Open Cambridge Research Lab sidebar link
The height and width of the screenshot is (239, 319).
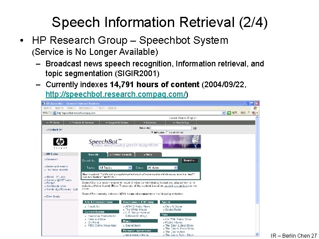[x=61, y=189]
